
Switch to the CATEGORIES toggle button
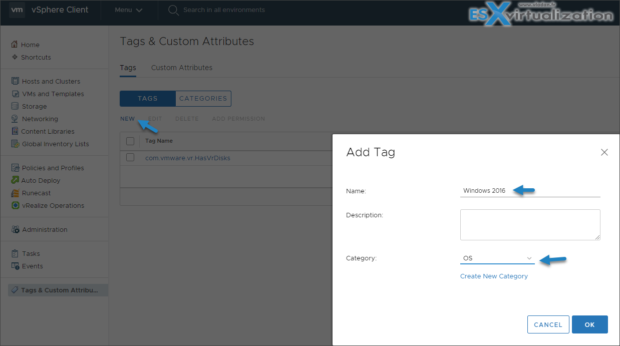(203, 99)
